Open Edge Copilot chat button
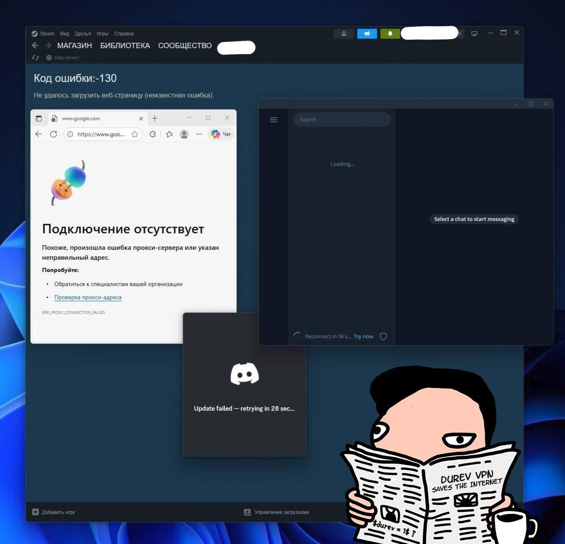 pos(221,134)
